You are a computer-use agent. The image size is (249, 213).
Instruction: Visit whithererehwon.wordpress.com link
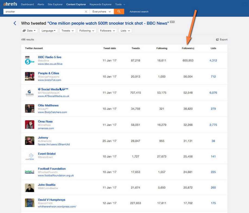(57, 207)
